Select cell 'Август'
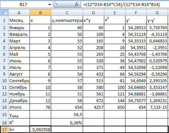Image resolution: width=169 pixels, height=133 pixels. (19, 74)
